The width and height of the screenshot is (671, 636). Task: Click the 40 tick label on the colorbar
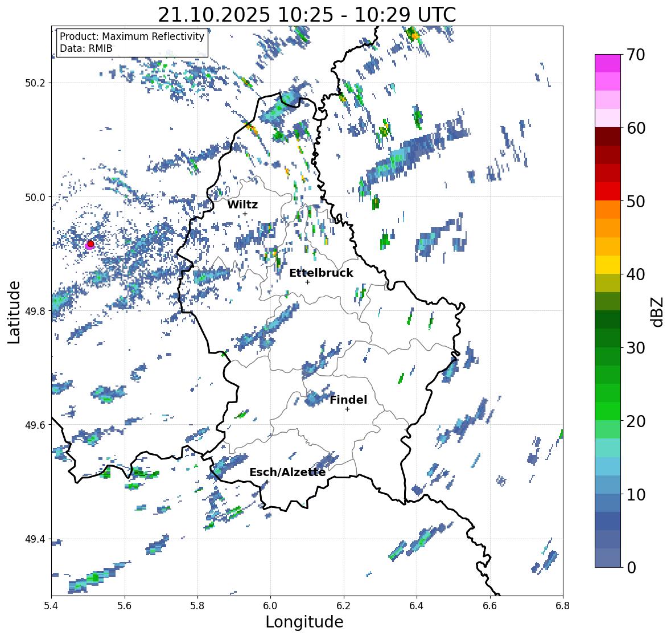[x=636, y=274]
